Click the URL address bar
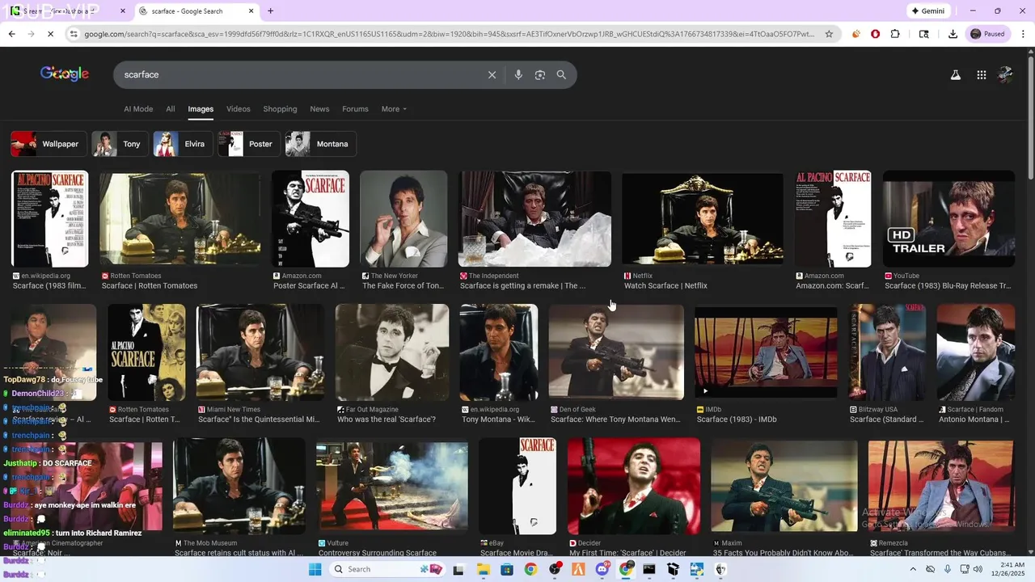This screenshot has height=582, width=1035. click(449, 34)
